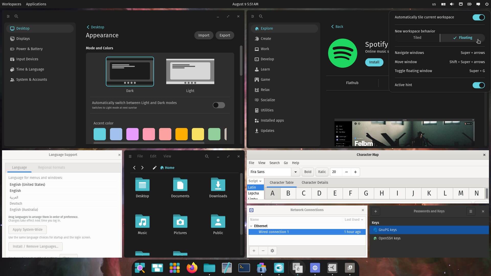
Task: Enable automatic switching between Light and Dark modes
Action: point(219,105)
